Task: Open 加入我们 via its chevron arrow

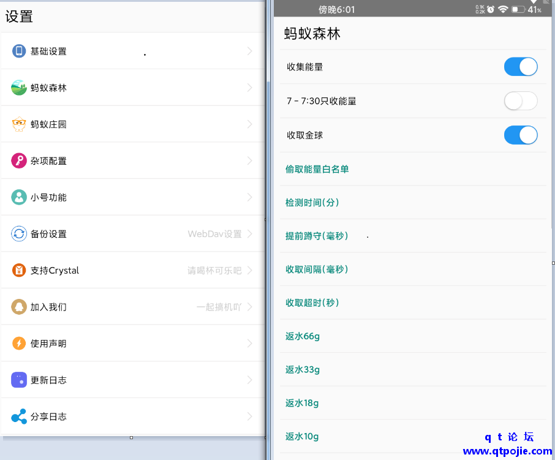Action: coord(249,307)
